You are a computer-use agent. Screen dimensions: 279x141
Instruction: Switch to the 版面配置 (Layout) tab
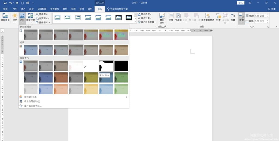(42, 9)
